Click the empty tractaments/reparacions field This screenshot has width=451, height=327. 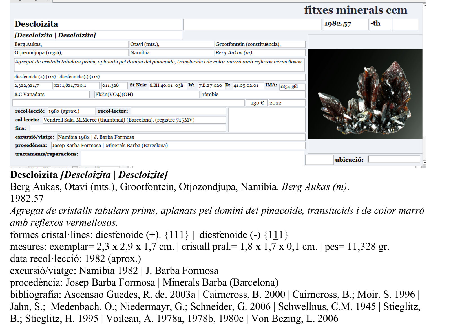[x=193, y=158]
